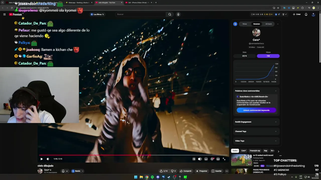321x180 pixels.
Task: Open Kick app from taskbar
Action: tap(185, 177)
